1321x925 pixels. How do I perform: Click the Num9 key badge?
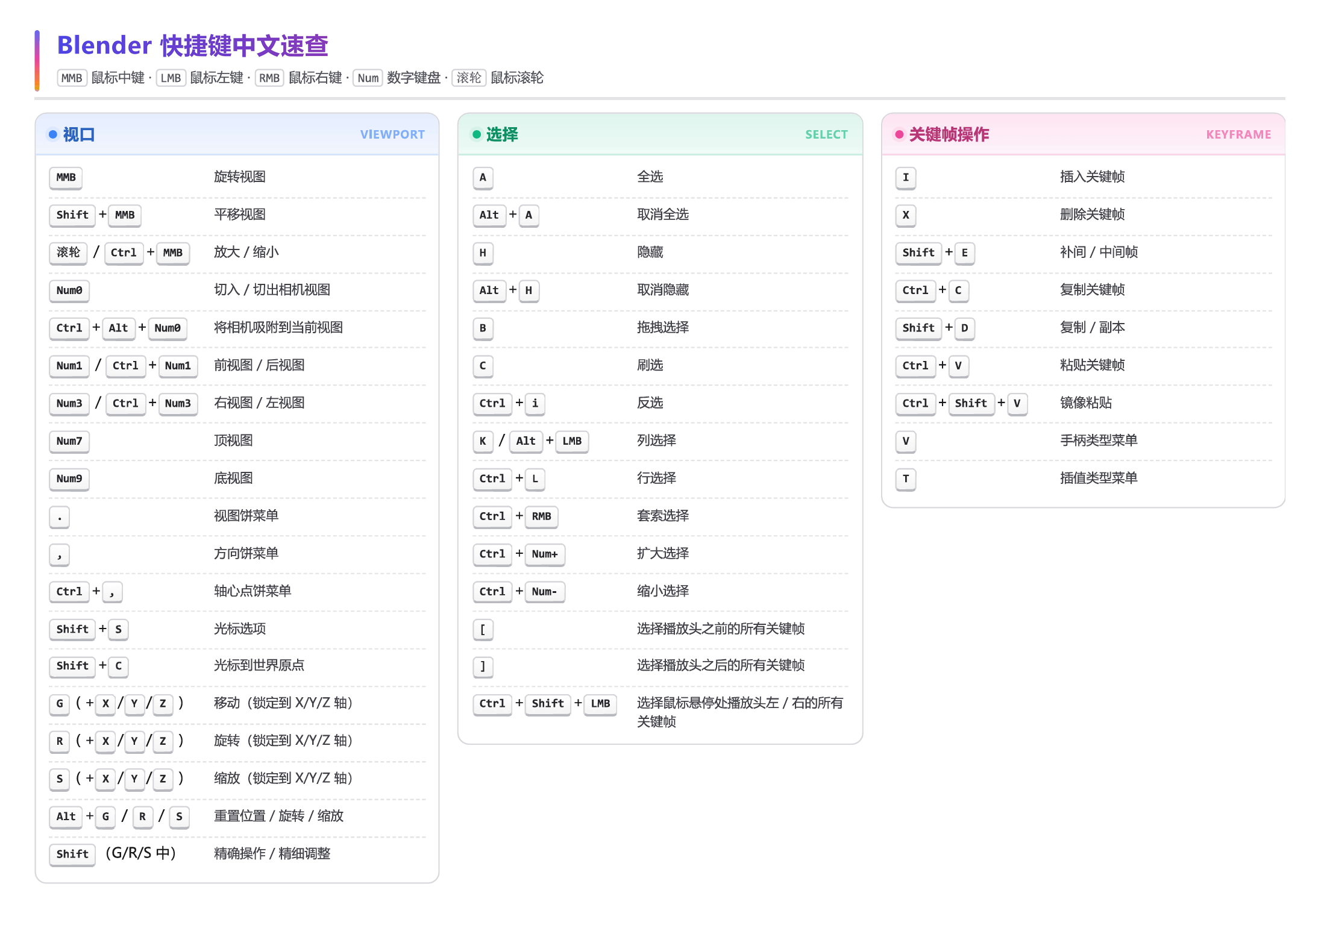coord(69,478)
